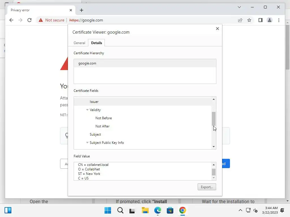Click Field Value scroll down arrow
The height and width of the screenshot is (217, 290).
(214, 178)
